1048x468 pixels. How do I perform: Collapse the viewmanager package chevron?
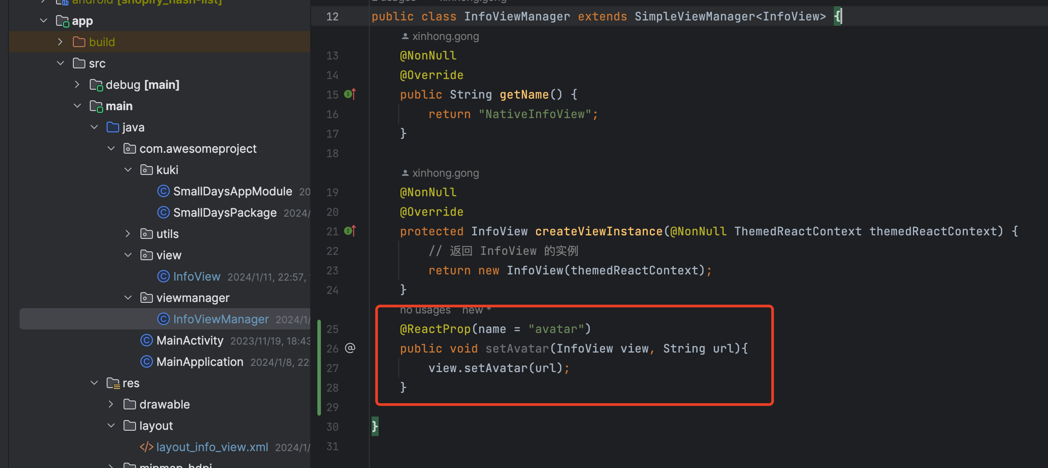tap(128, 297)
